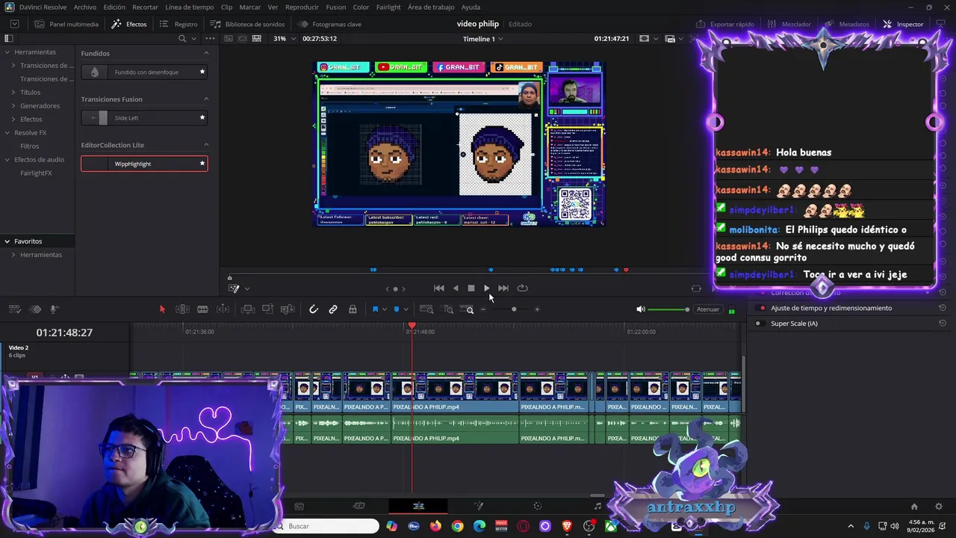The width and height of the screenshot is (956, 538).
Task: Open the marker color dropdown arrow
Action: (405, 309)
